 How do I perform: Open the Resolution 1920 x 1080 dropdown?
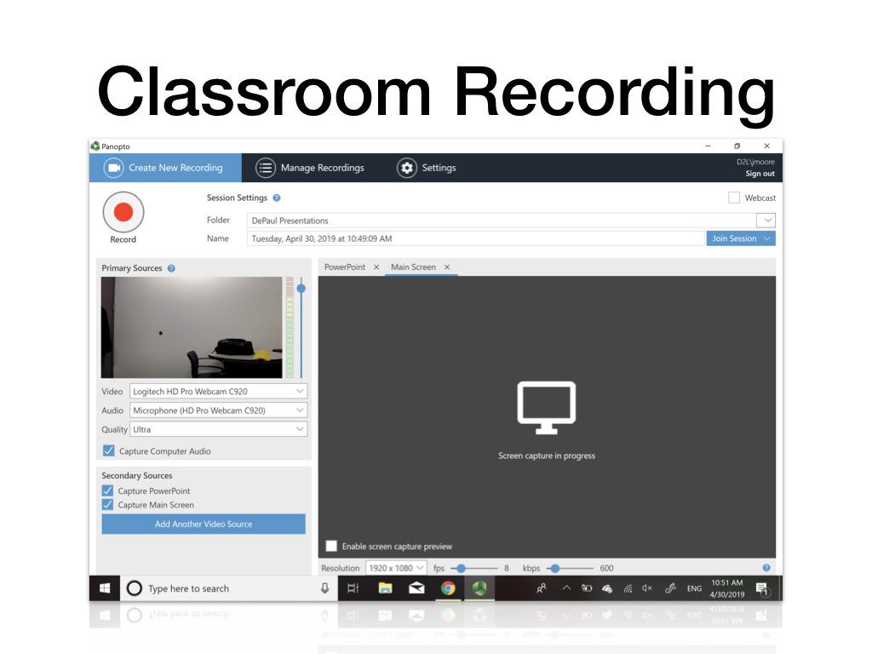tap(396, 568)
